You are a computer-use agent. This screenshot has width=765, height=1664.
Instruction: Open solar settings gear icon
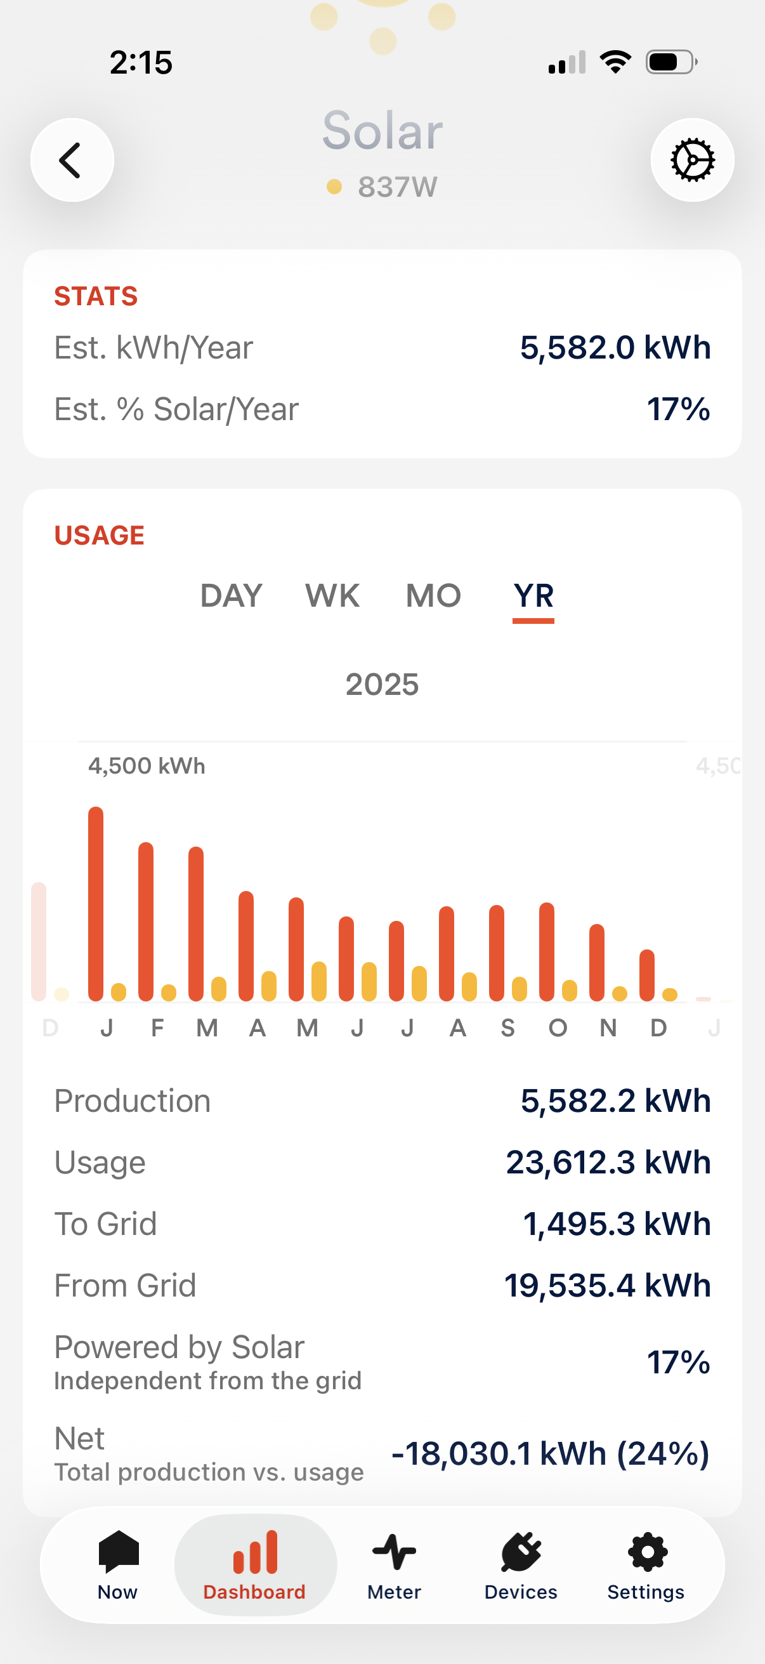[x=692, y=160]
